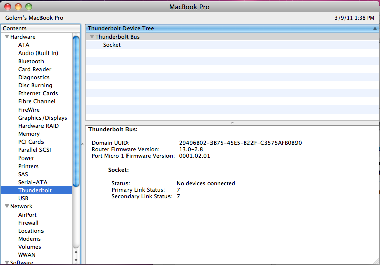This screenshot has width=380, height=265.
Task: Click the Socket row in device tree
Action: coord(112,45)
